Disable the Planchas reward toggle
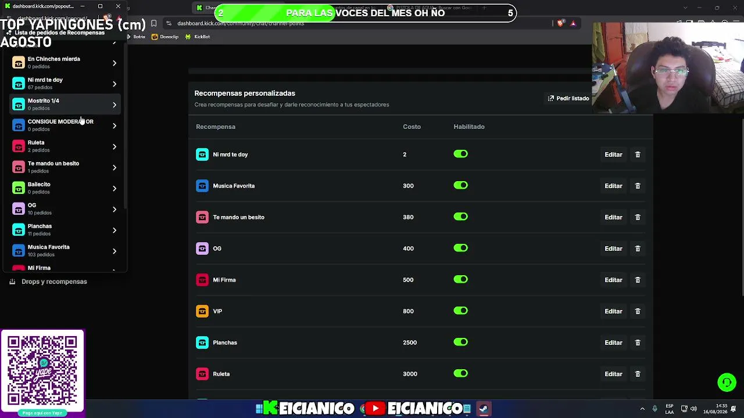The height and width of the screenshot is (418, 744). coord(460,342)
